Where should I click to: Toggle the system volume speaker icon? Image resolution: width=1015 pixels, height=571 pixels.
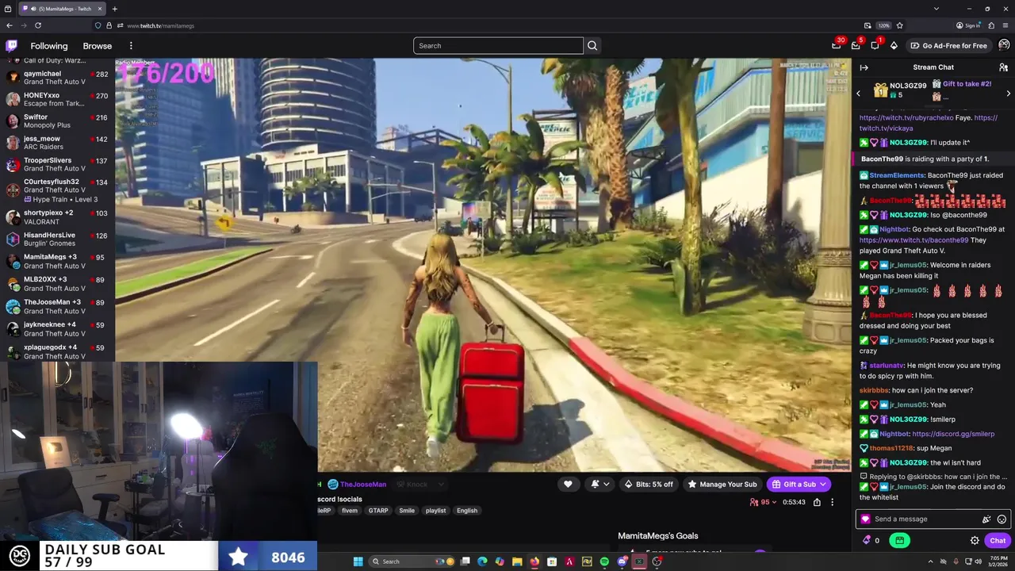point(977,561)
